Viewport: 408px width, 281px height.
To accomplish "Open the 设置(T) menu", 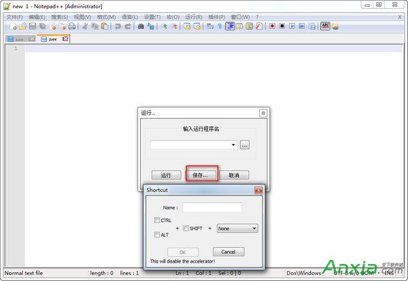I will (x=152, y=17).
